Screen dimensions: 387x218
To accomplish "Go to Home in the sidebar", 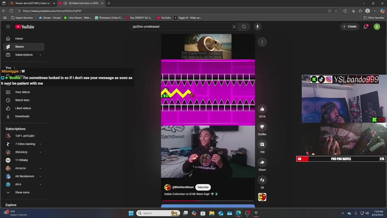I will (24, 38).
